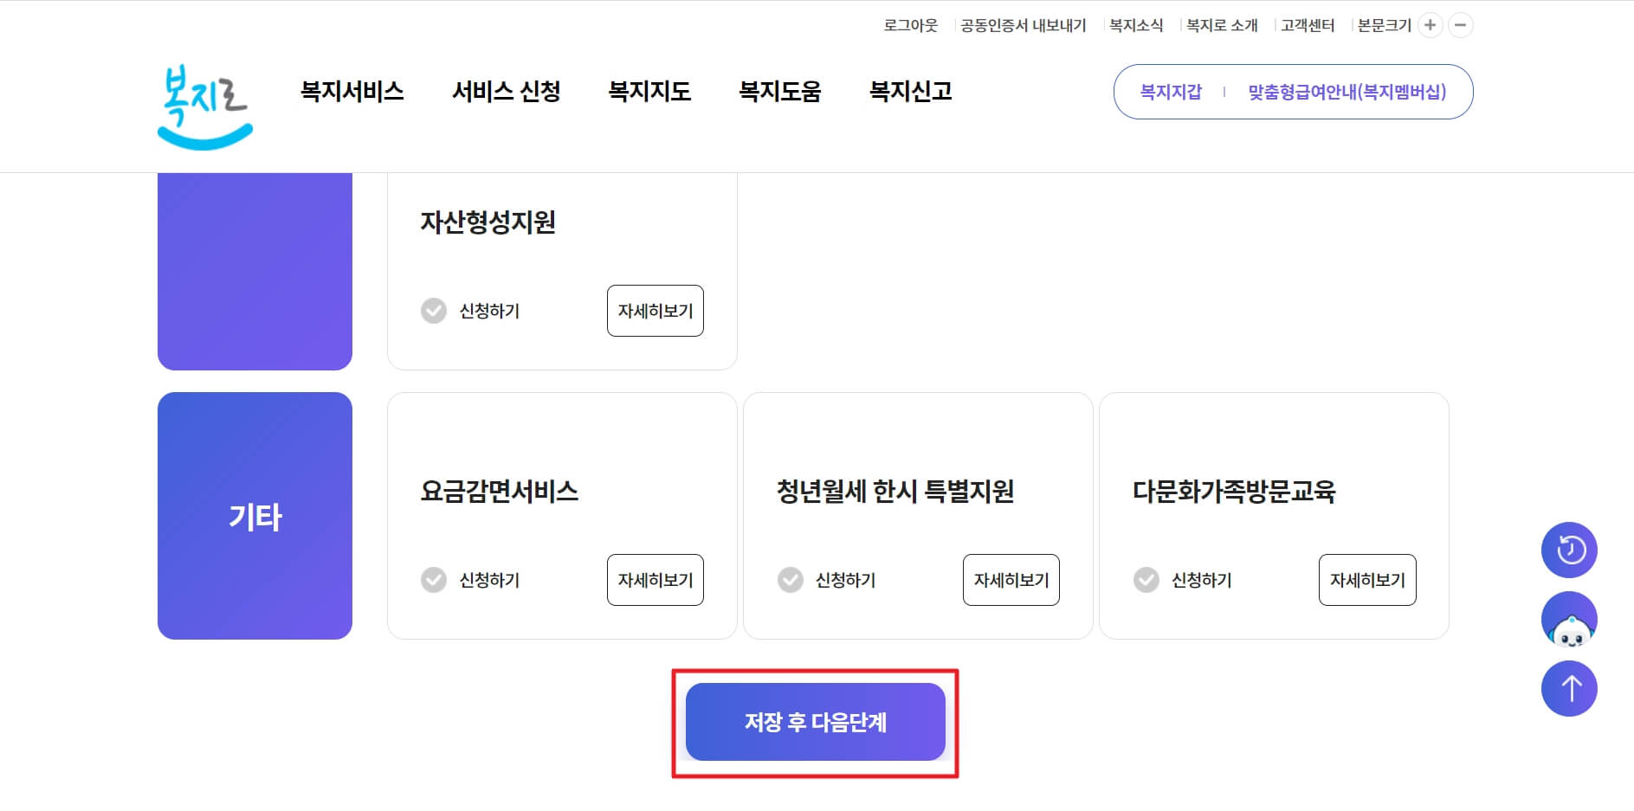
Task: Open the 복지신고 menu
Action: (x=910, y=92)
